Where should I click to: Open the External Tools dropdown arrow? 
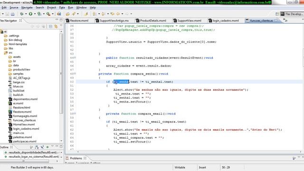(x=53, y=14)
